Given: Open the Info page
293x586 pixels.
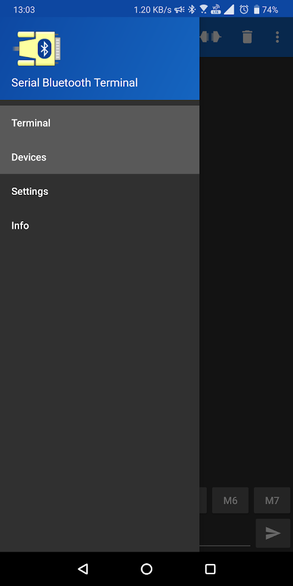Looking at the screenshot, I should [100, 226].
